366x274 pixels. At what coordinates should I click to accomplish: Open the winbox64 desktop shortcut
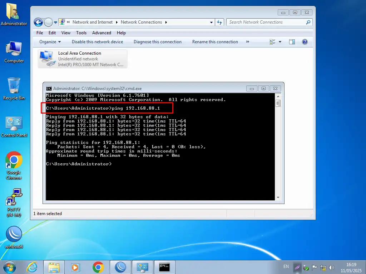(x=14, y=235)
